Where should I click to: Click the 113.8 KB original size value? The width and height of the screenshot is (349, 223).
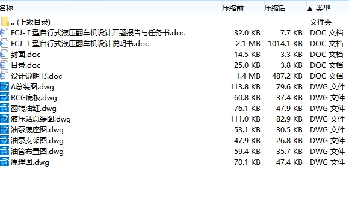pos(245,87)
